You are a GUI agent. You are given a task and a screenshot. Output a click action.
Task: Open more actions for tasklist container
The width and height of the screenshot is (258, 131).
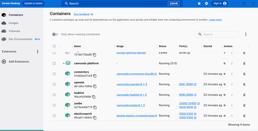pos(232,95)
